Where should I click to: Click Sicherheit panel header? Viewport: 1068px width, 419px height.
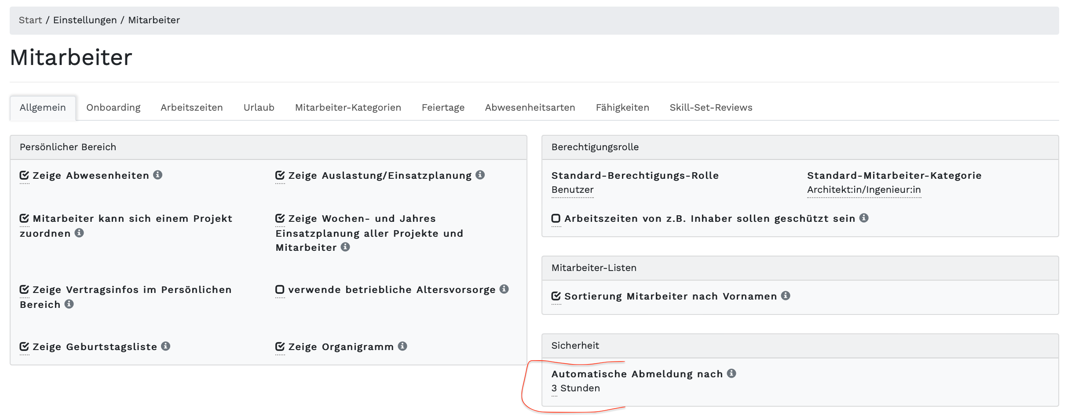[800, 346]
